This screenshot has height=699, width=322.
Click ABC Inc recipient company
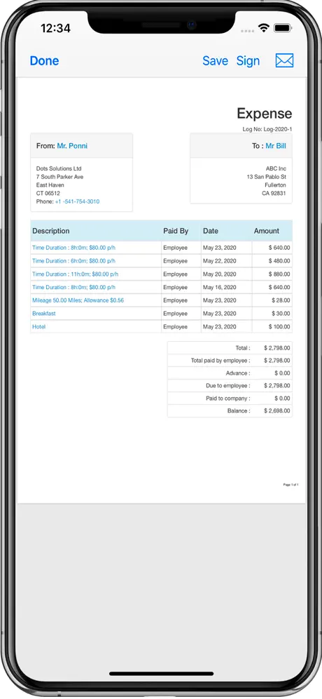(x=276, y=169)
